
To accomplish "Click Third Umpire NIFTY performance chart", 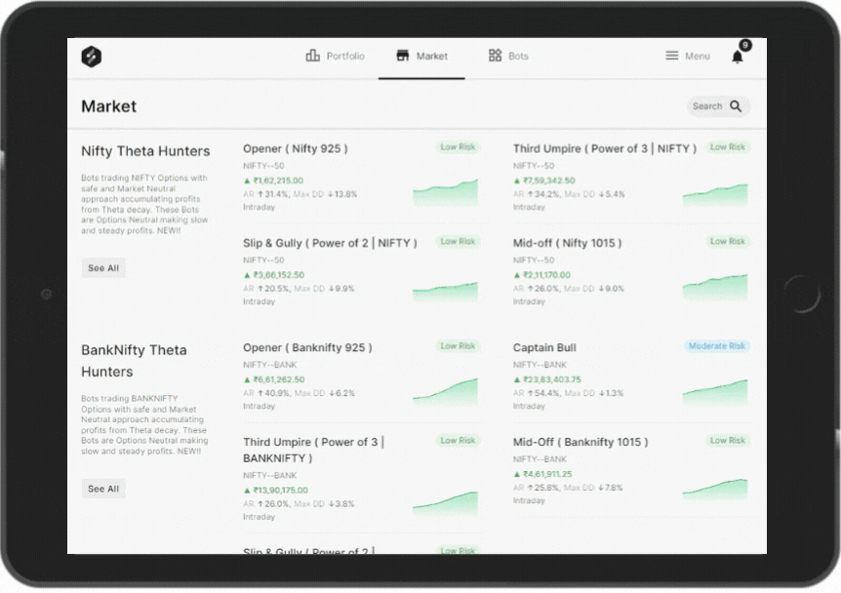I will 715,195.
